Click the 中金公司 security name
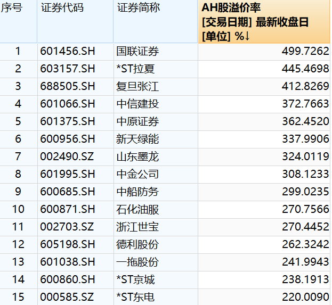The height and width of the screenshot is (305, 332). (137, 174)
